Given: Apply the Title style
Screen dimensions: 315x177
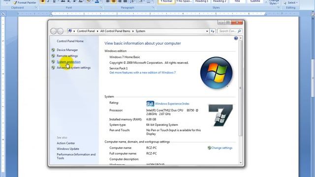Looking at the screenshot, I should pyautogui.click(x=237, y=1).
